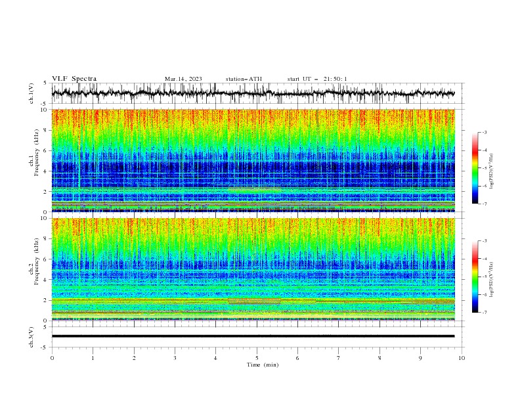
Task: Click the "-3" tick on ch.2 colorbar
Action: coord(485,241)
